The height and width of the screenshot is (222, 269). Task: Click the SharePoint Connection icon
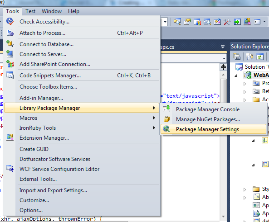10,64
